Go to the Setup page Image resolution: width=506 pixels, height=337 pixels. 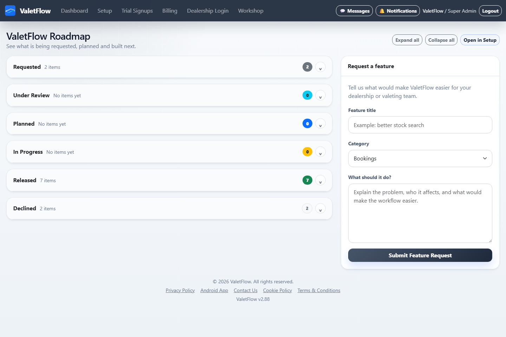coord(105,11)
